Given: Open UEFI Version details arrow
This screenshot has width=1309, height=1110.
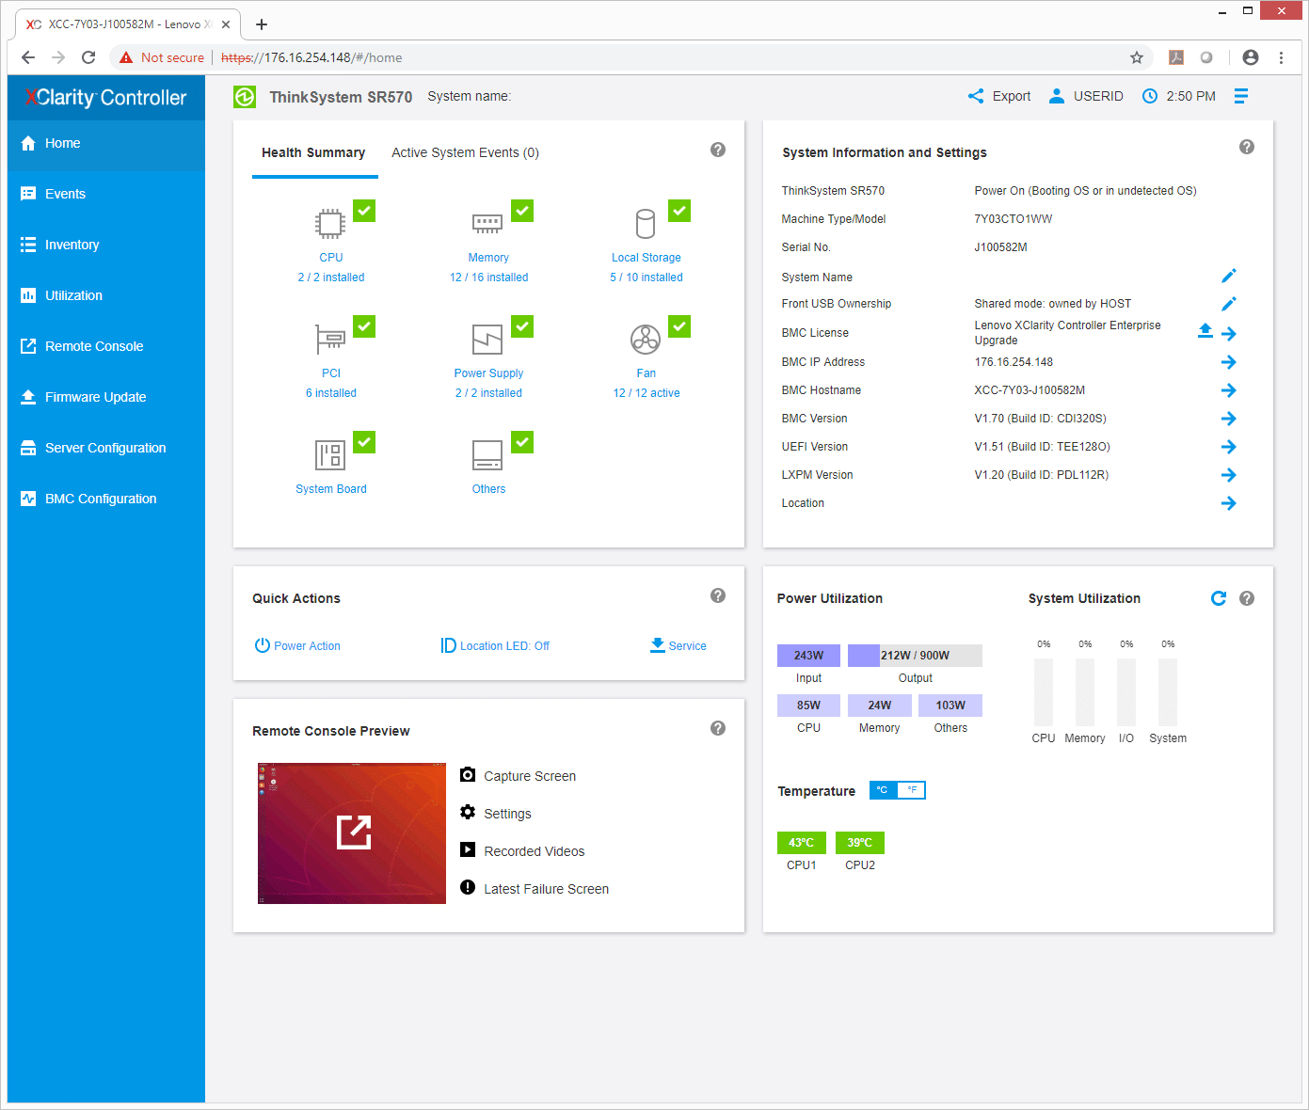Looking at the screenshot, I should 1229,447.
